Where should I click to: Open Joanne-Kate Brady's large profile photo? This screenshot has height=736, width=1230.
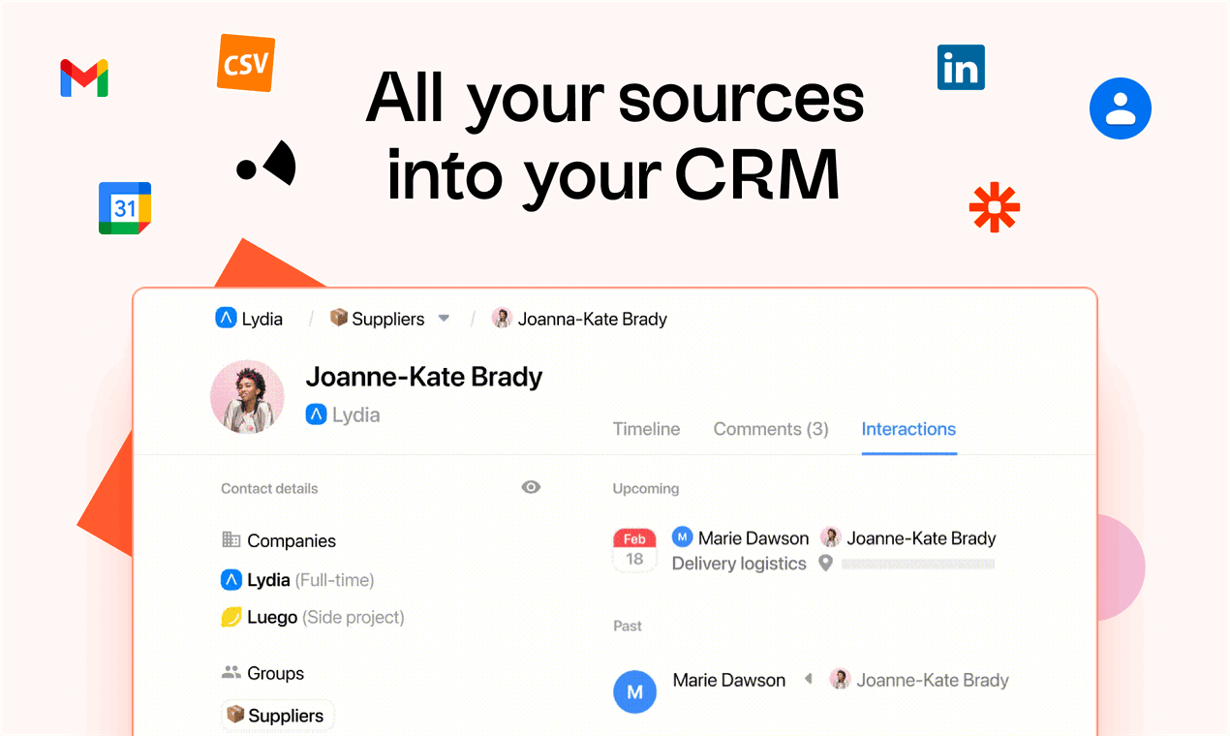coord(247,397)
